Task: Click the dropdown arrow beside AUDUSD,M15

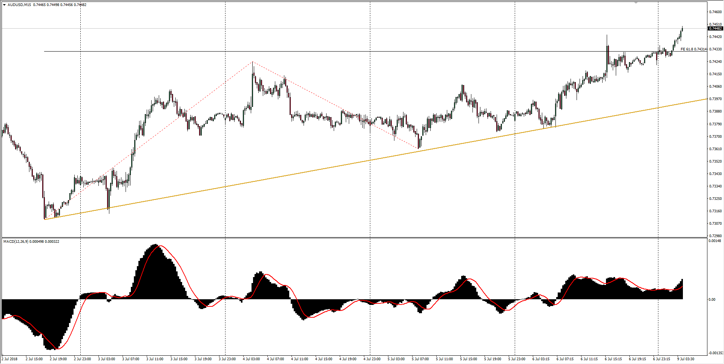Action: pos(4,5)
